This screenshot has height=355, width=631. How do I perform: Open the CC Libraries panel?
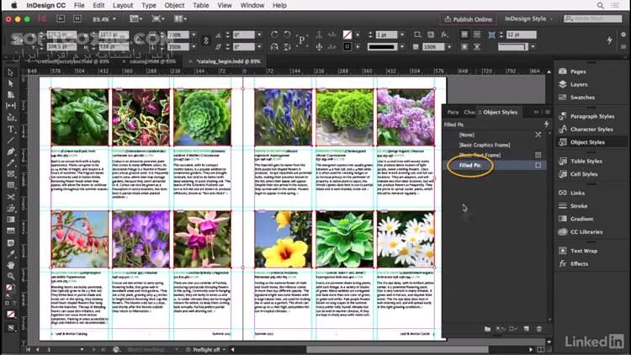586,231
